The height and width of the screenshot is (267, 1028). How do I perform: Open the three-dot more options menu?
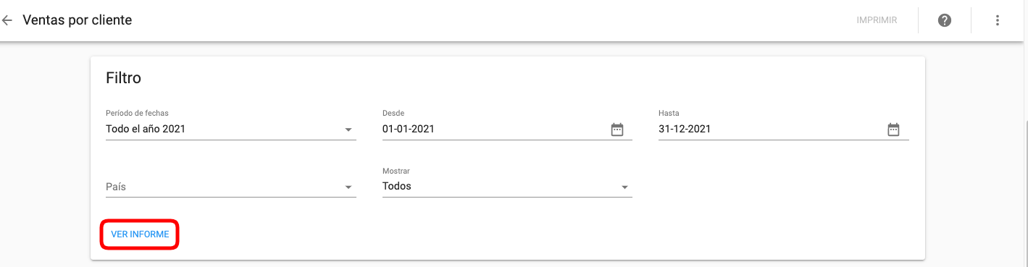point(998,20)
